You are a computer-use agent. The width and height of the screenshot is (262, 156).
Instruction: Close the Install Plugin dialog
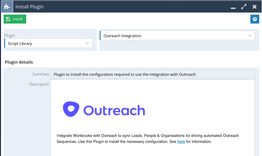pyautogui.click(x=254, y=7)
